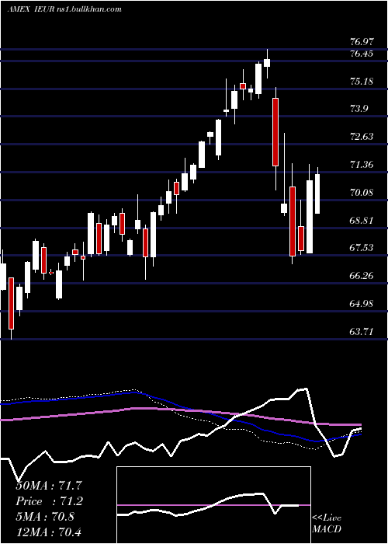The width and height of the screenshot is (388, 544).
Task: Select the 12MA : 70.4 readout
Action: point(50,532)
